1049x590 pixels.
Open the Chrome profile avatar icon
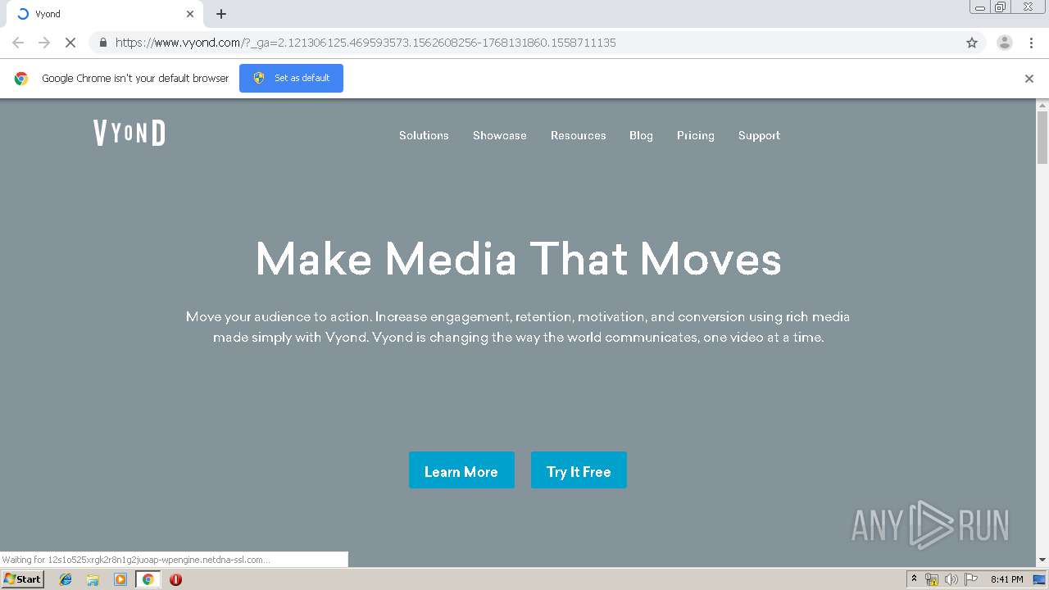point(1005,43)
